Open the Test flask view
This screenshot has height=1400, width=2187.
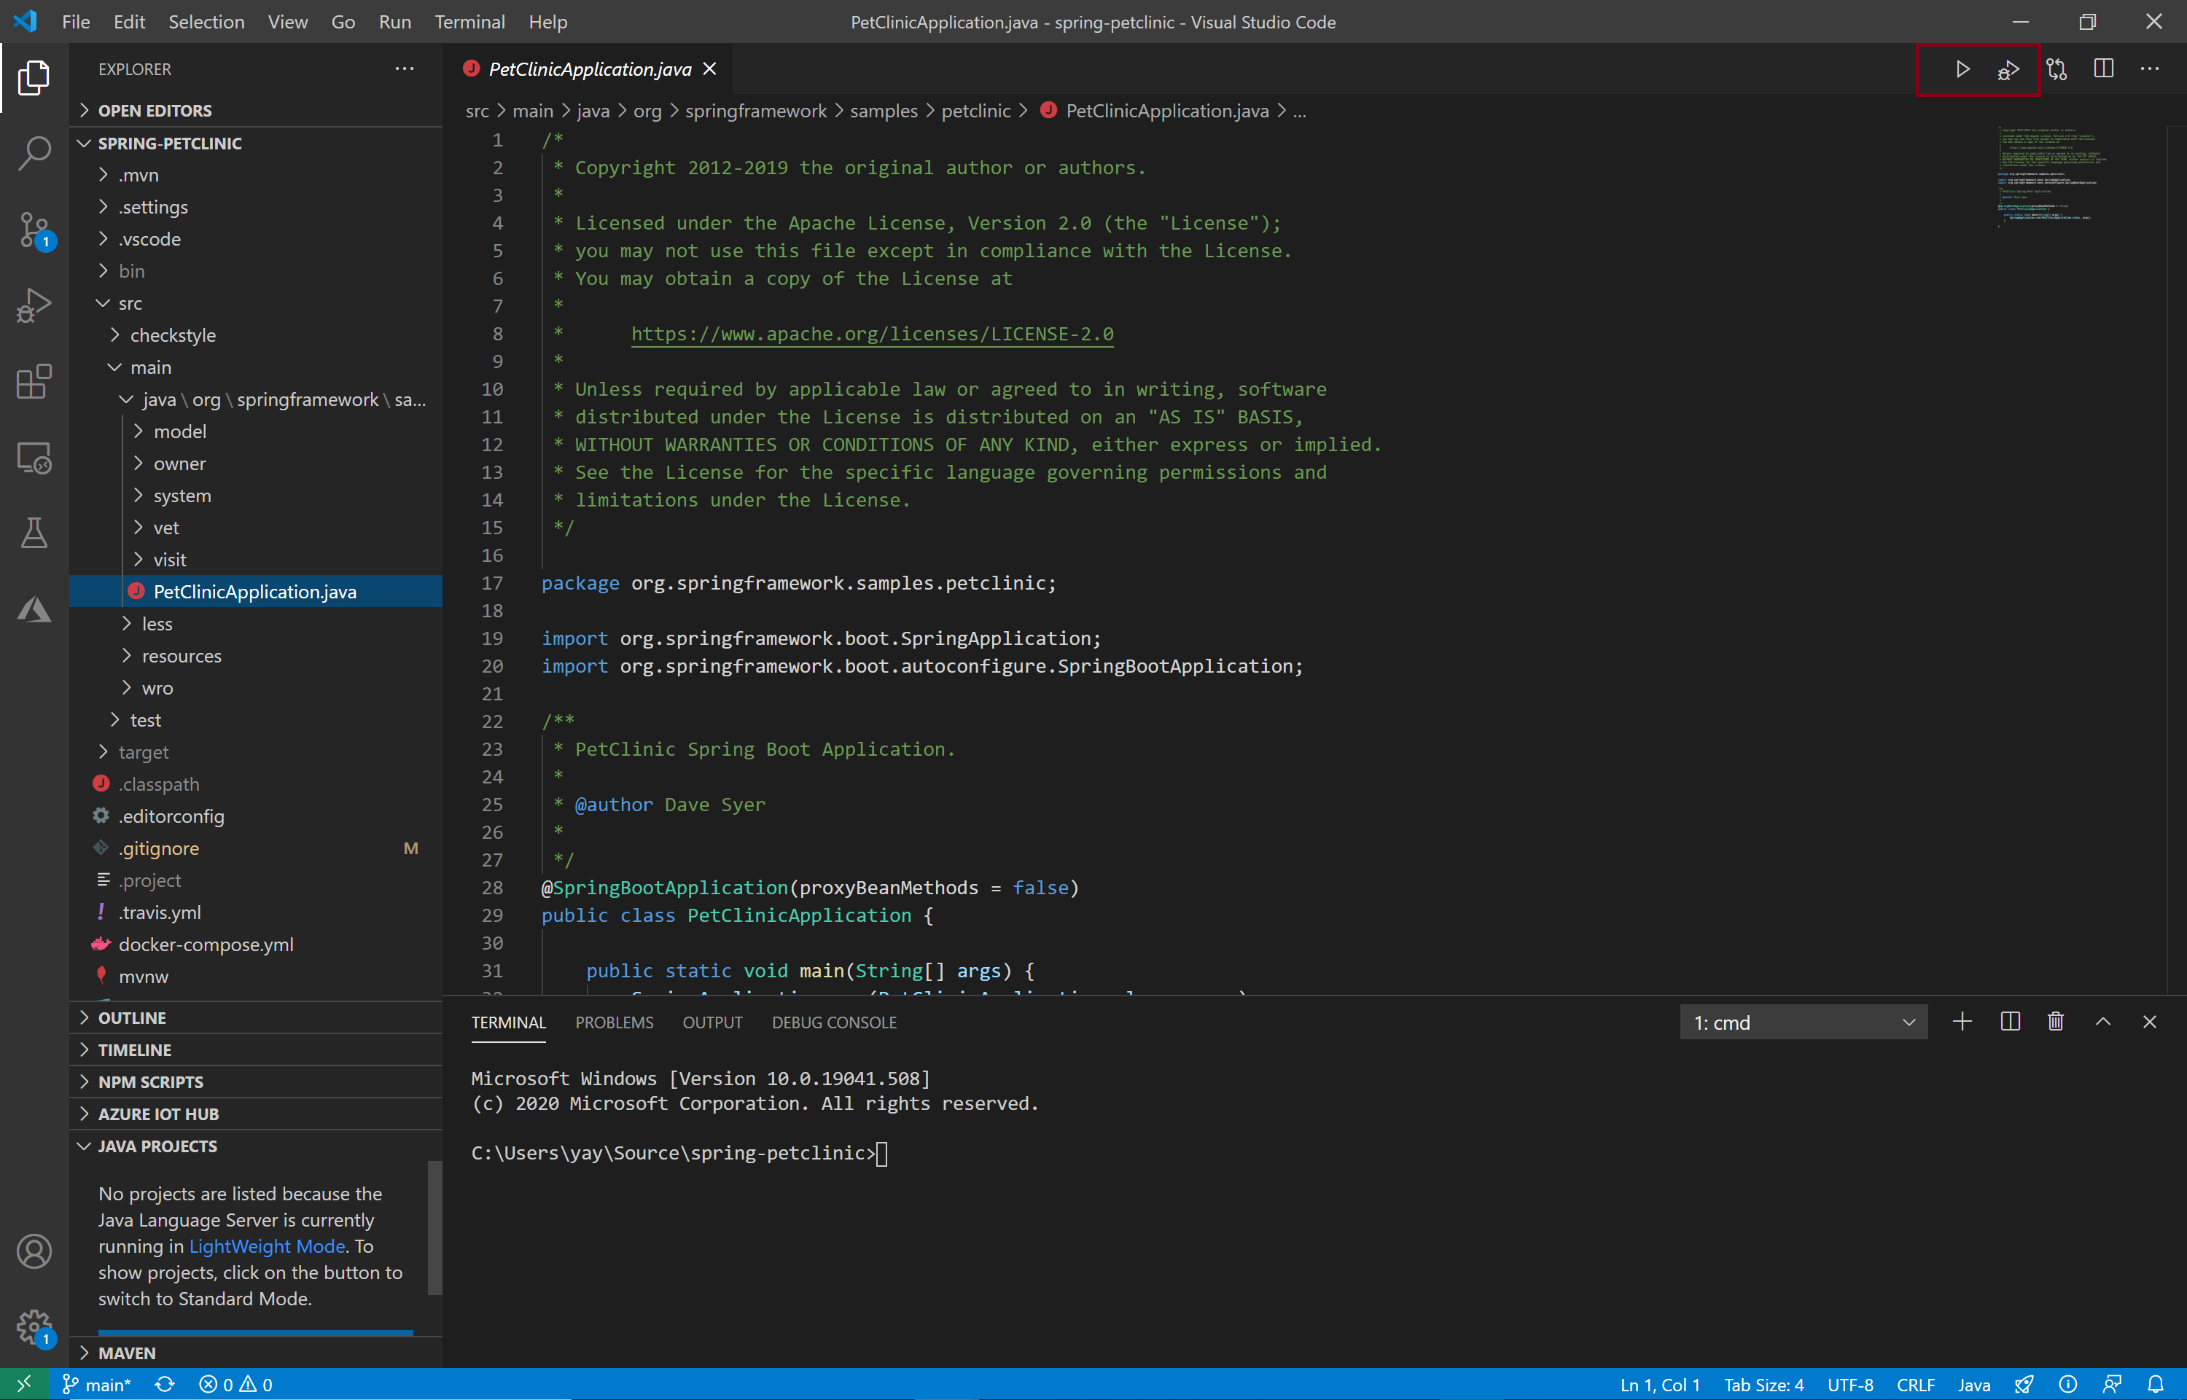point(34,533)
